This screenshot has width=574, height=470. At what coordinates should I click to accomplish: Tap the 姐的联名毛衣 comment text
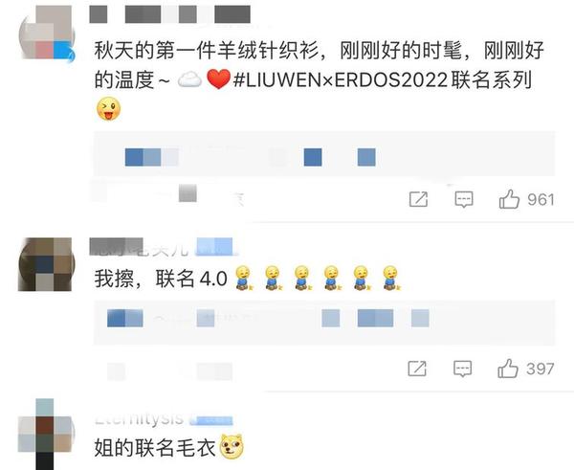click(155, 447)
